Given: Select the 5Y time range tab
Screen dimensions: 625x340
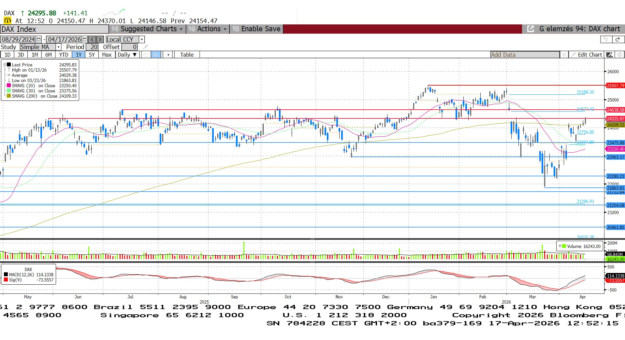Looking at the screenshot, I should point(92,55).
